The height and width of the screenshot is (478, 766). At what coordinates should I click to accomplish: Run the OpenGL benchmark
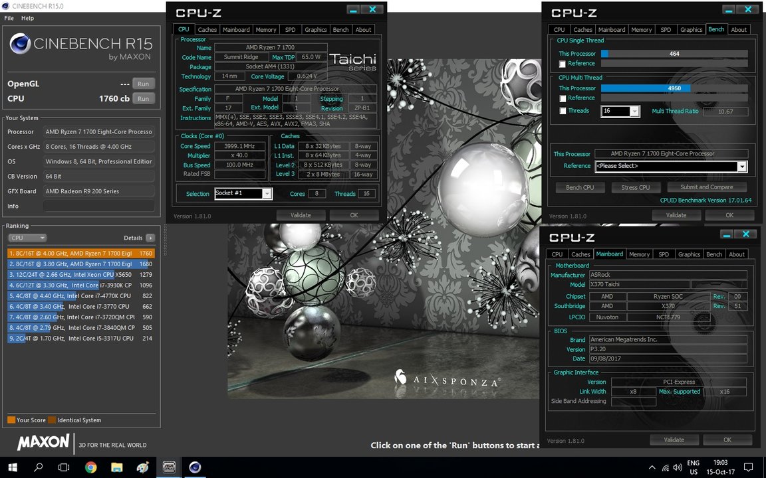143,84
